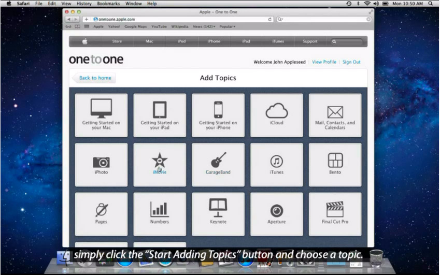Click the menu bar clock Mon 10:50 AM

click(407, 4)
